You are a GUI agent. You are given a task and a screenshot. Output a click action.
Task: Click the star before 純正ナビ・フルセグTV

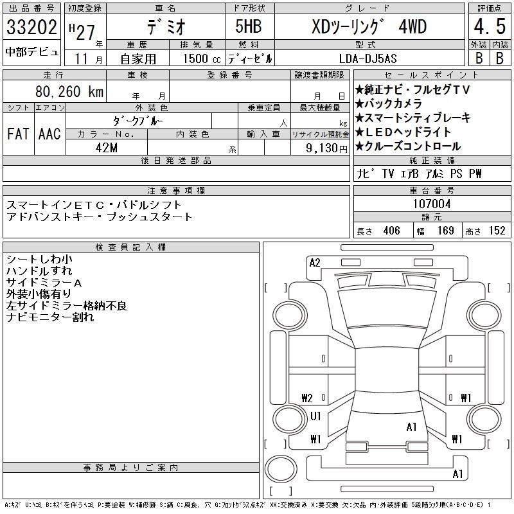tap(359, 90)
